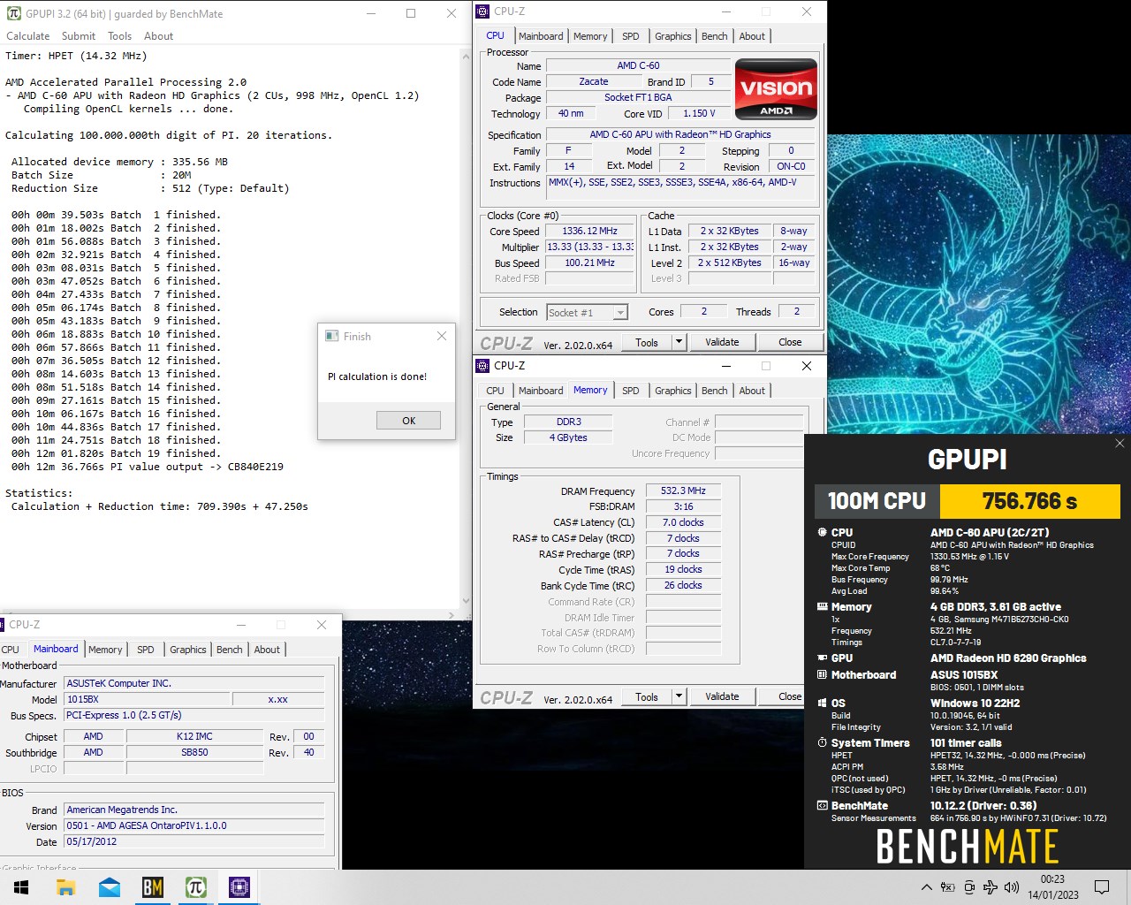
Task: Click the Model 1015BX field in Mainboard
Action: [148, 699]
